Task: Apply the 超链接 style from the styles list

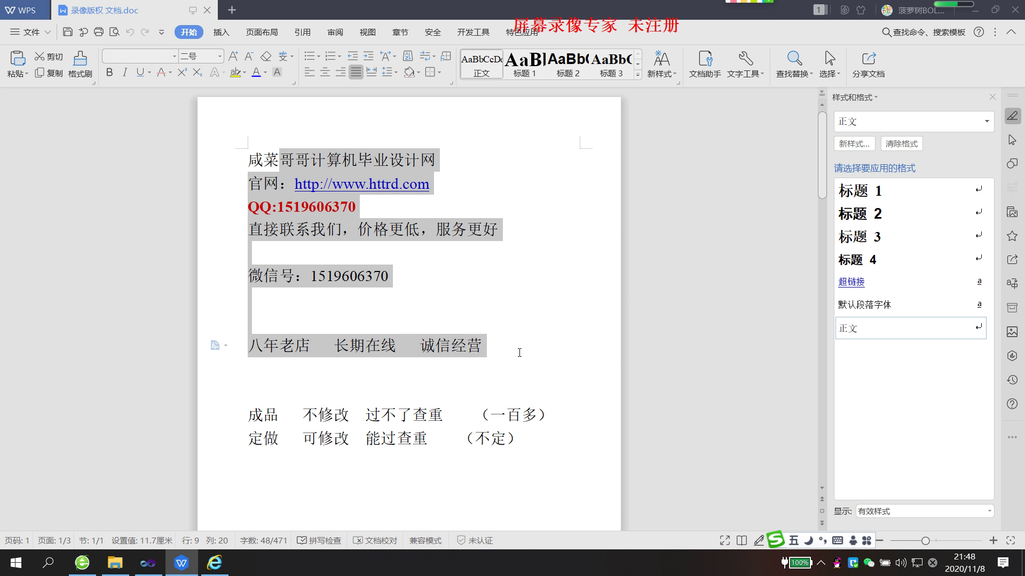Action: click(x=911, y=282)
